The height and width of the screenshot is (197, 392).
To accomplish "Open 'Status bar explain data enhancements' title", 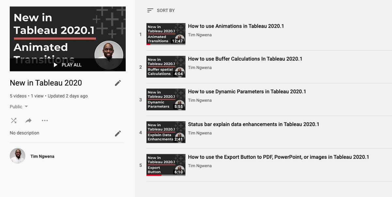I will (x=253, y=124).
